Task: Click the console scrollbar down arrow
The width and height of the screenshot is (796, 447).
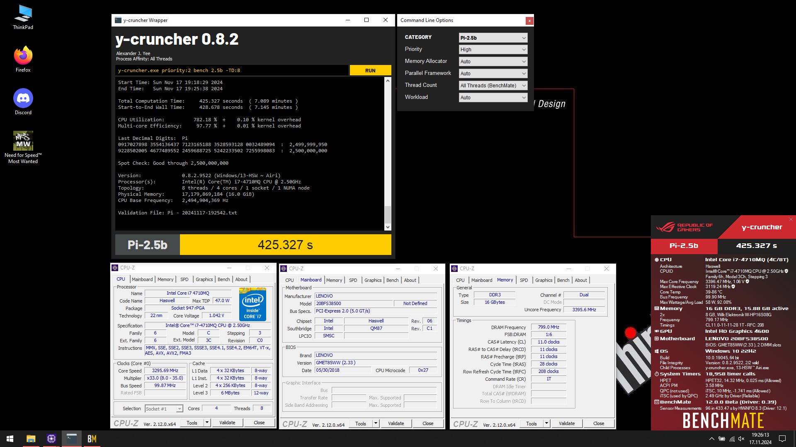Action: (388, 227)
